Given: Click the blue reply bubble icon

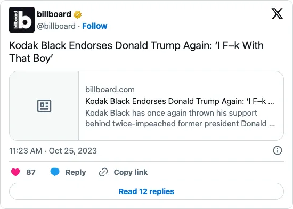Looking at the screenshot, I should tap(55, 172).
